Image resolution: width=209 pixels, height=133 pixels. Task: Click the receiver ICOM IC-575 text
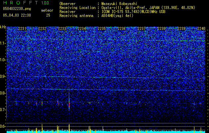click(x=133, y=12)
